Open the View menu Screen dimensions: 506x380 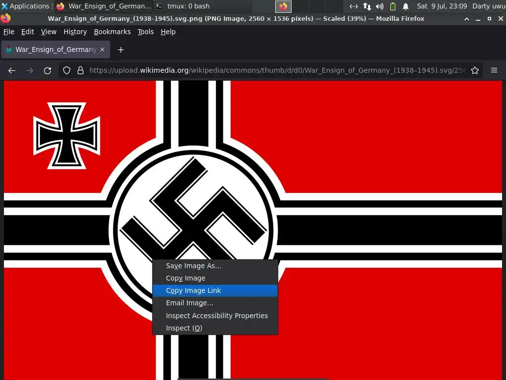point(49,32)
